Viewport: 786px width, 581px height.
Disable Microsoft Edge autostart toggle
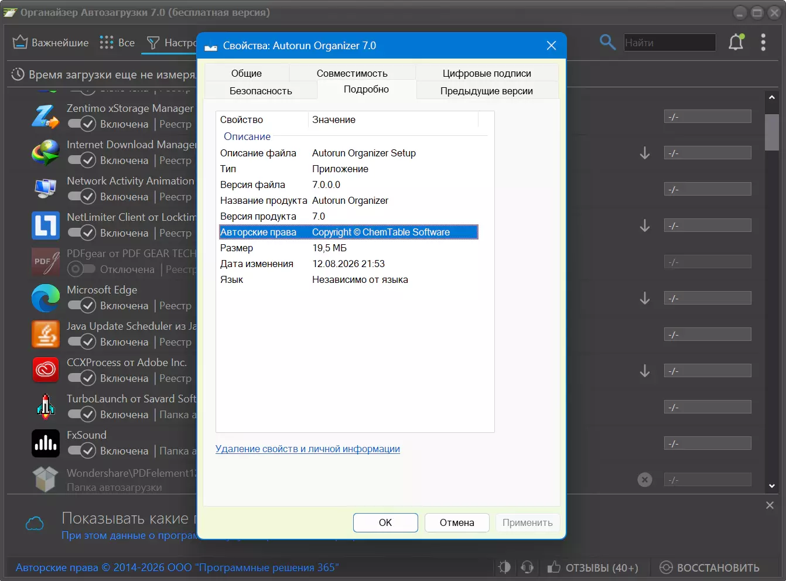pyautogui.click(x=81, y=306)
